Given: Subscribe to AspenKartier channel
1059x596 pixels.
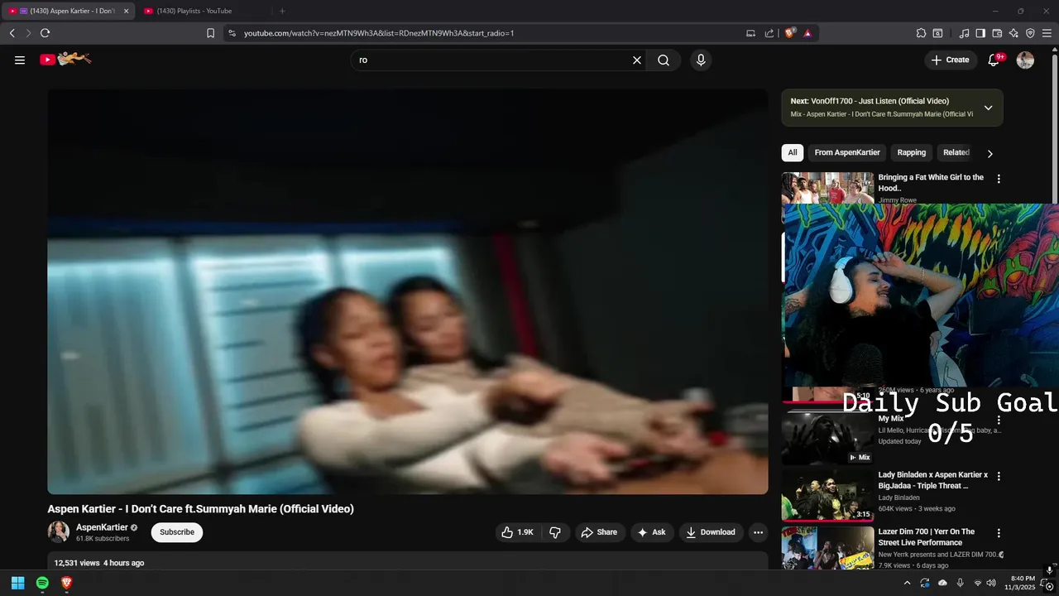Looking at the screenshot, I should coord(177,532).
